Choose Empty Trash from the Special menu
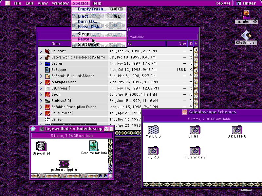 click(99, 9)
